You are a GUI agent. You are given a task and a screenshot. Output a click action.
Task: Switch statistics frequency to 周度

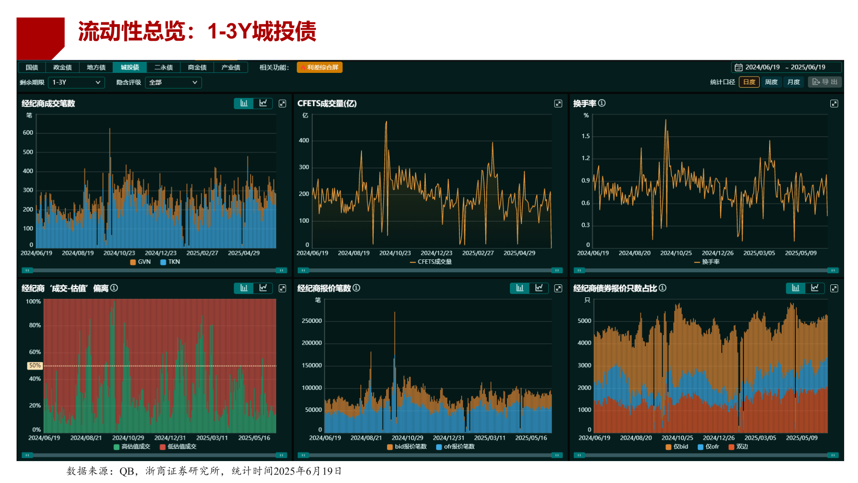pos(771,82)
